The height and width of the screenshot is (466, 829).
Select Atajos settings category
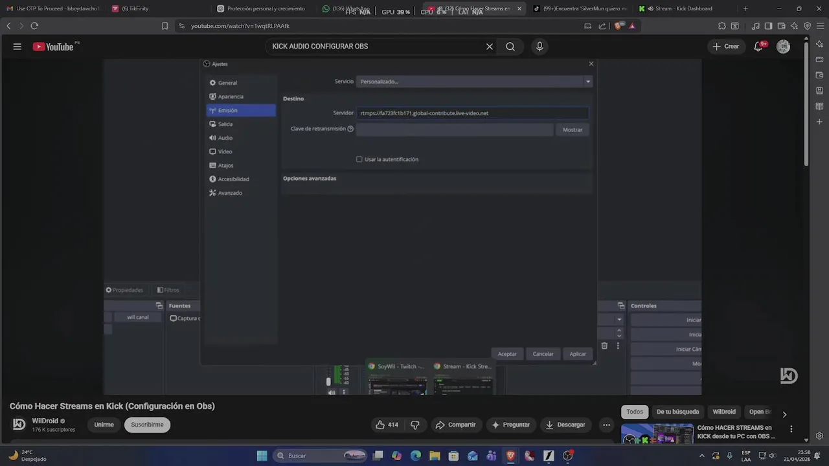(x=241, y=166)
